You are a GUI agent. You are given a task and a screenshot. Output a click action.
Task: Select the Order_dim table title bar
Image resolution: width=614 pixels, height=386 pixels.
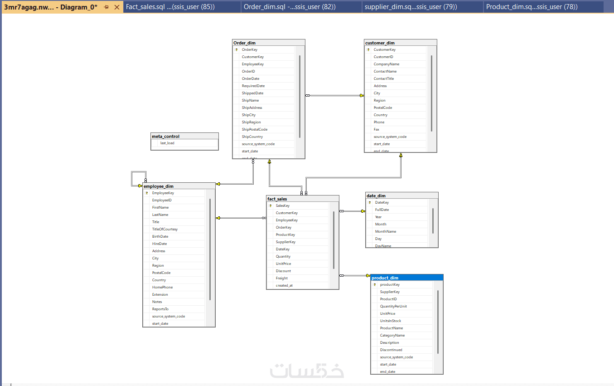coord(269,43)
